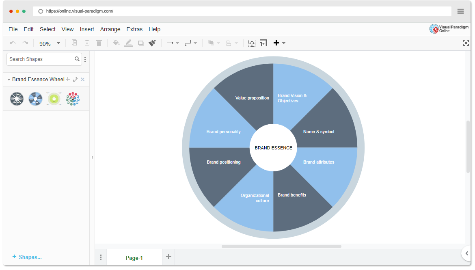Viewport: 475px width, 270px height.
Task: Click the Undo arrow icon
Action: click(12, 43)
